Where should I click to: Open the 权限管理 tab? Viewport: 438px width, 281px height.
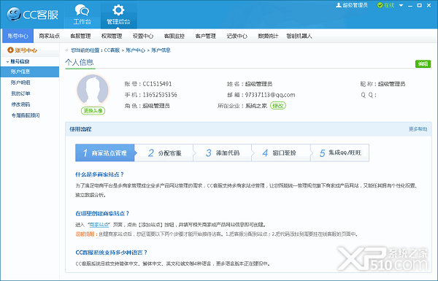click(112, 36)
